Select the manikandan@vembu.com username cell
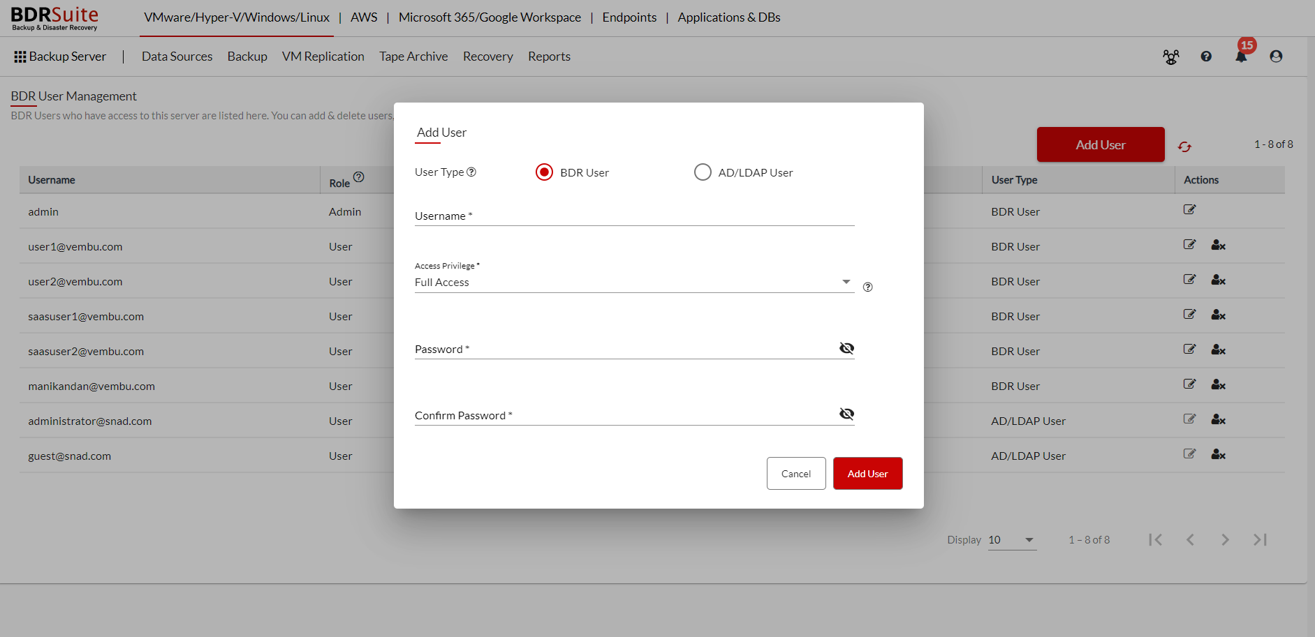 [x=91, y=386]
